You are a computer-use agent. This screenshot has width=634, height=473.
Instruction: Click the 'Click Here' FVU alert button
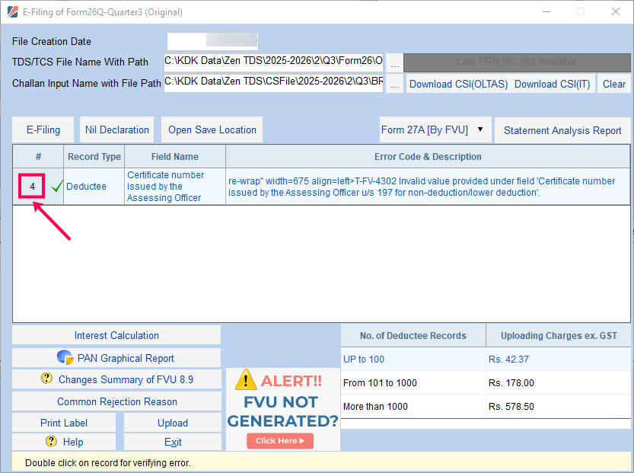tap(280, 441)
